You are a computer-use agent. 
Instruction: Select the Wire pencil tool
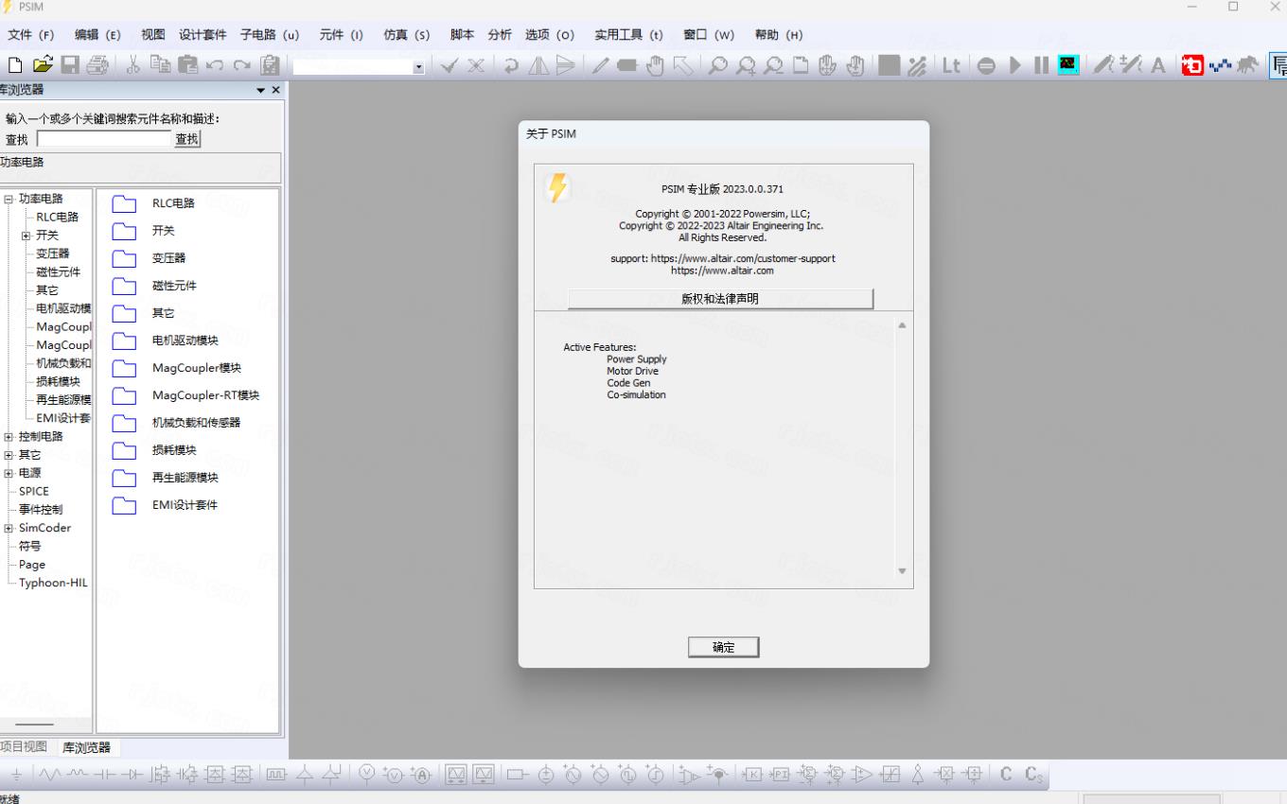(600, 65)
